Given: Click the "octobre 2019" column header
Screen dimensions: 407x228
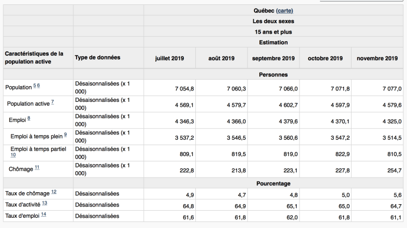Looking at the screenshot, I should pos(325,58).
